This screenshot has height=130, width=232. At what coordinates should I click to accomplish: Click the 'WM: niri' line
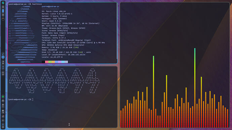coord(55,26)
